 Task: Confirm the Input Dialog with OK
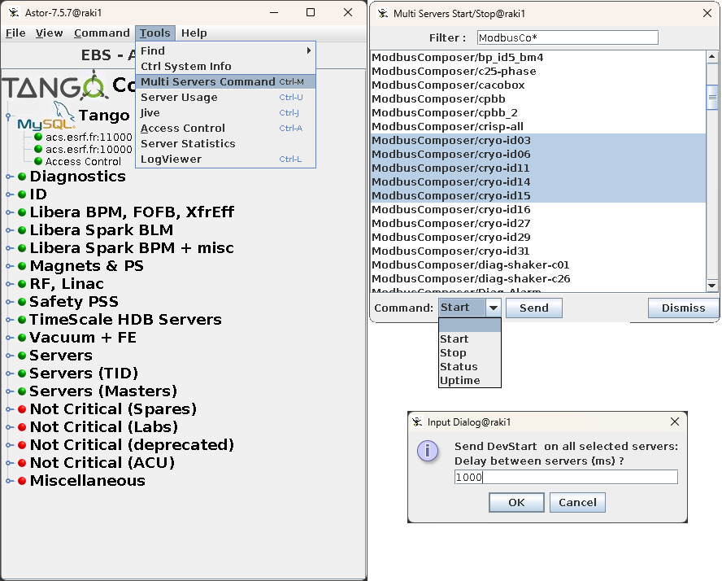516,503
